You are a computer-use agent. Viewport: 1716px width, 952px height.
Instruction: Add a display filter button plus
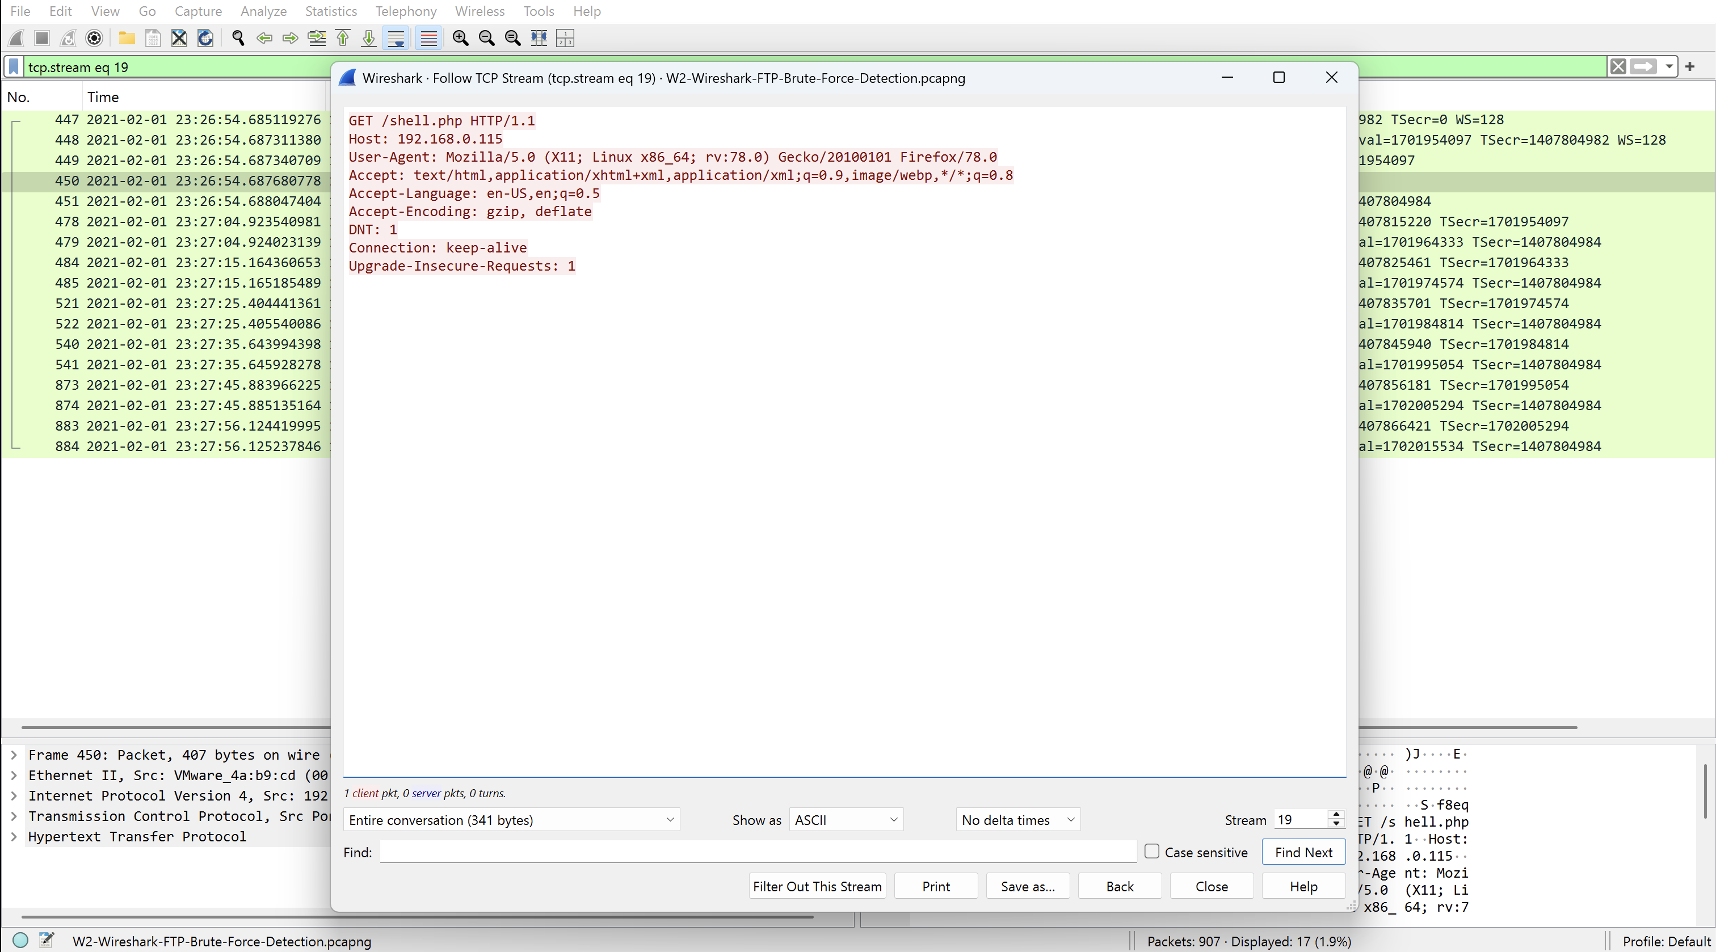pos(1690,66)
